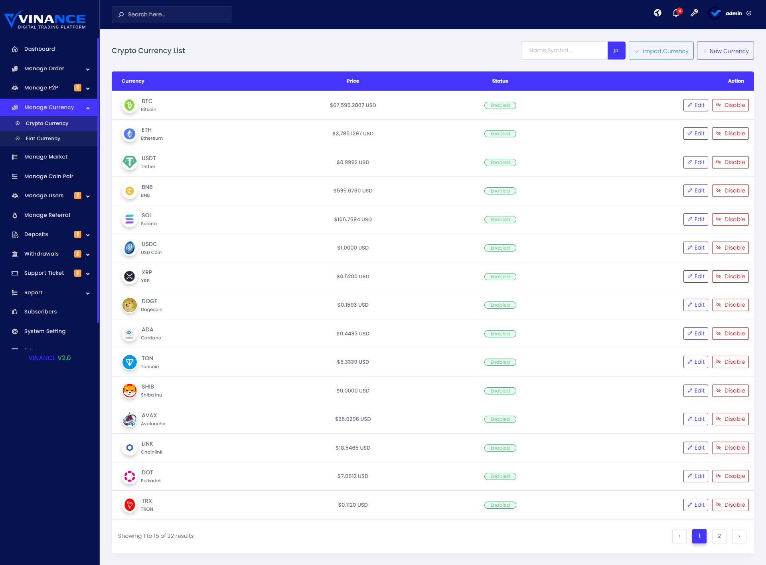
Task: Go to Manage Referral
Action: (49, 215)
